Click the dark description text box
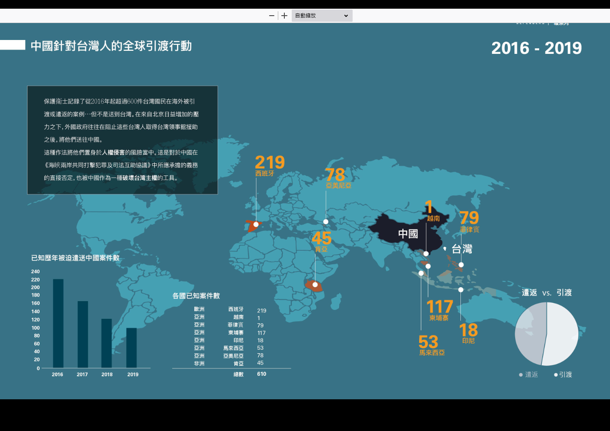610x431 pixels. click(x=122, y=140)
